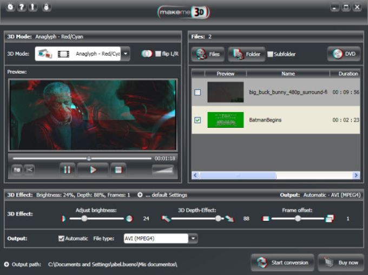Click the increase depth arrow icon
The image size is (368, 275).
pyautogui.click(x=229, y=219)
